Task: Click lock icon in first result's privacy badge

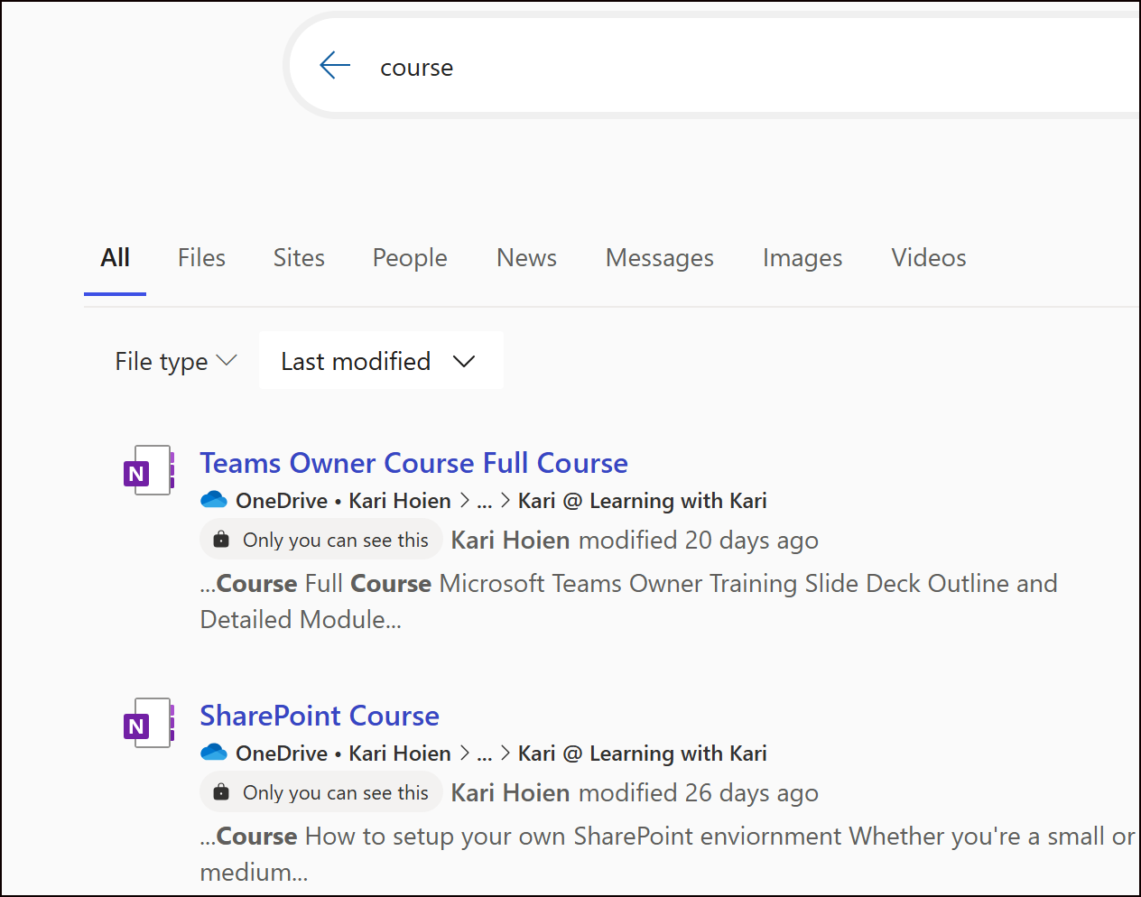Action: click(221, 540)
